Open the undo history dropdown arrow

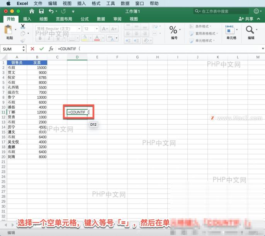[x=56, y=12]
